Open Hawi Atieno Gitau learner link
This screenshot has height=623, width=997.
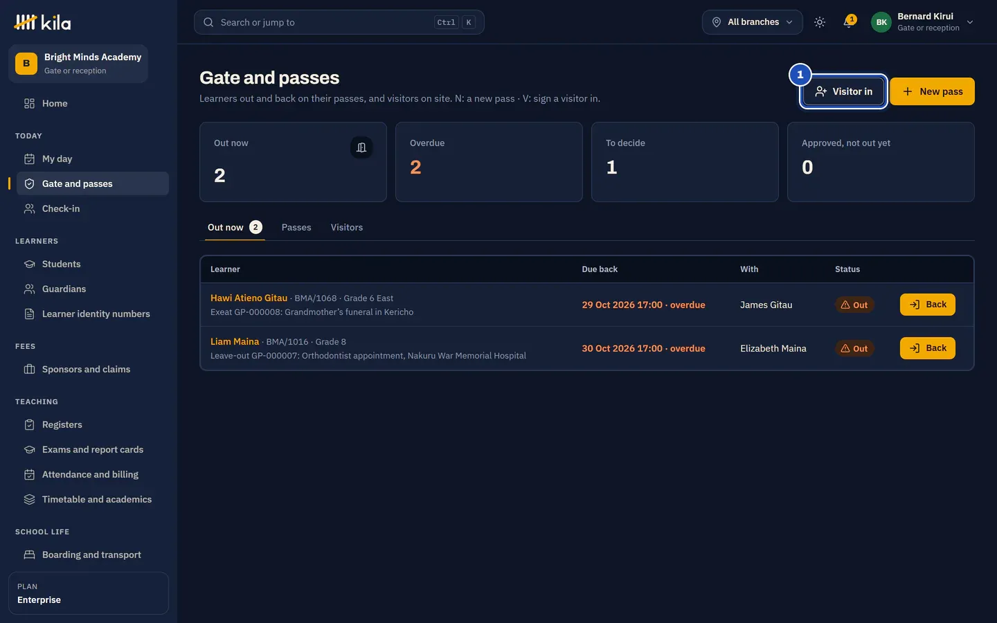pos(249,298)
